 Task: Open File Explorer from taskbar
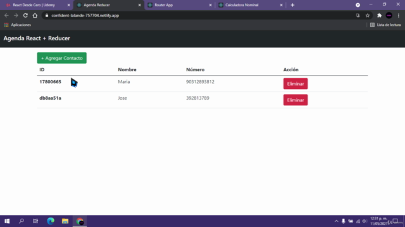65,221
